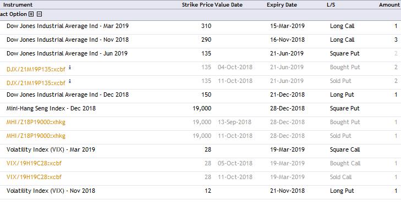Open MHI/Z18P19000:xhkg Bought Put link
This screenshot has height=206, width=401.
point(36,123)
